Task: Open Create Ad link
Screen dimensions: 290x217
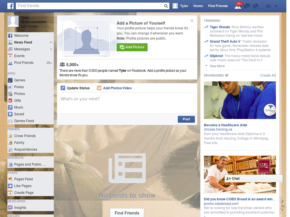Action: [268, 75]
